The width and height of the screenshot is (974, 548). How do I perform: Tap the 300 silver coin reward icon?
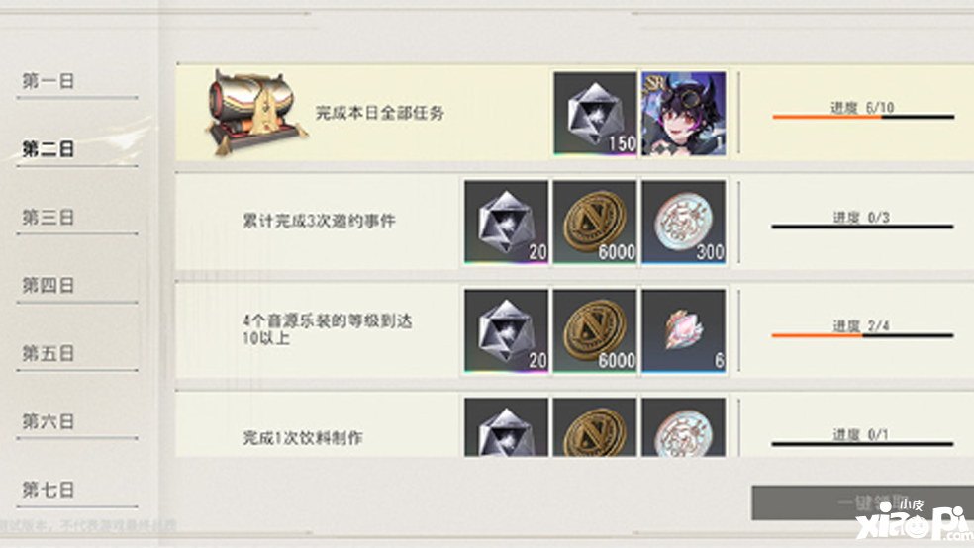tap(683, 223)
